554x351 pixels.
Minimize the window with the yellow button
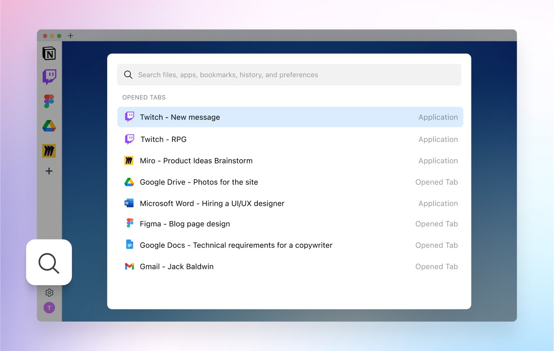coord(52,36)
